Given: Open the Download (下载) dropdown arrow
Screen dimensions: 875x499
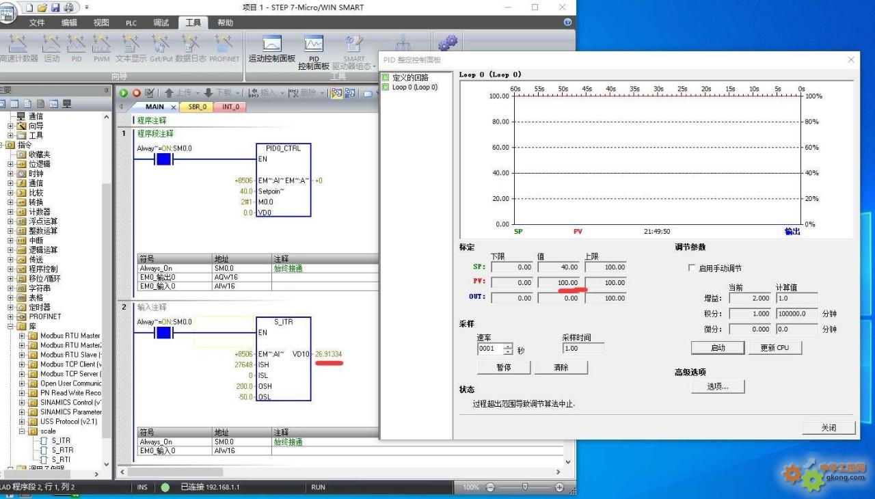Looking at the screenshot, I should point(237,93).
